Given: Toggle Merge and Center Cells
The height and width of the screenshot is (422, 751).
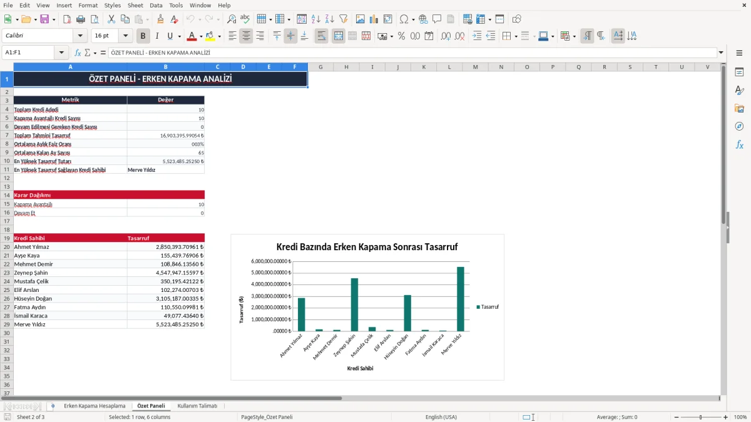Looking at the screenshot, I should click(x=338, y=36).
